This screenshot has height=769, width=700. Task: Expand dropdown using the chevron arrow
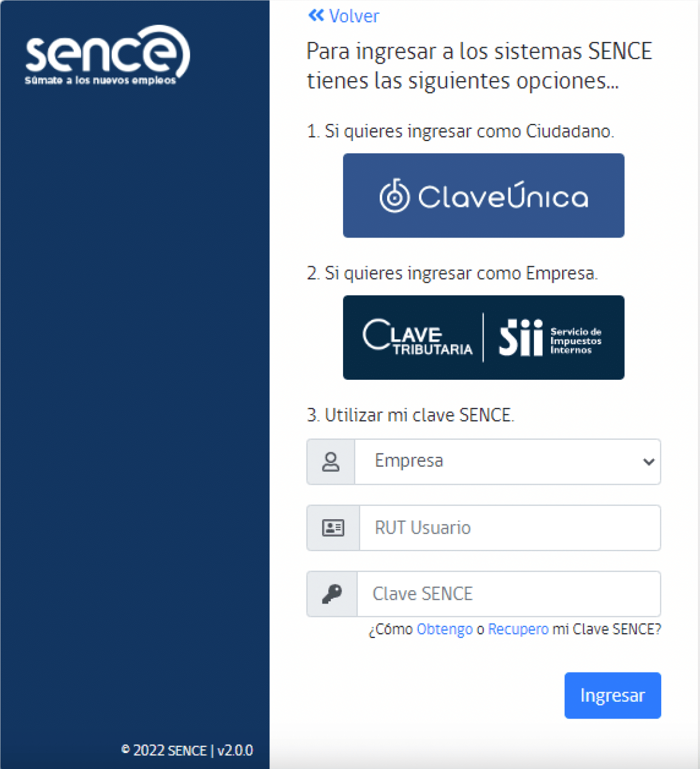click(648, 462)
